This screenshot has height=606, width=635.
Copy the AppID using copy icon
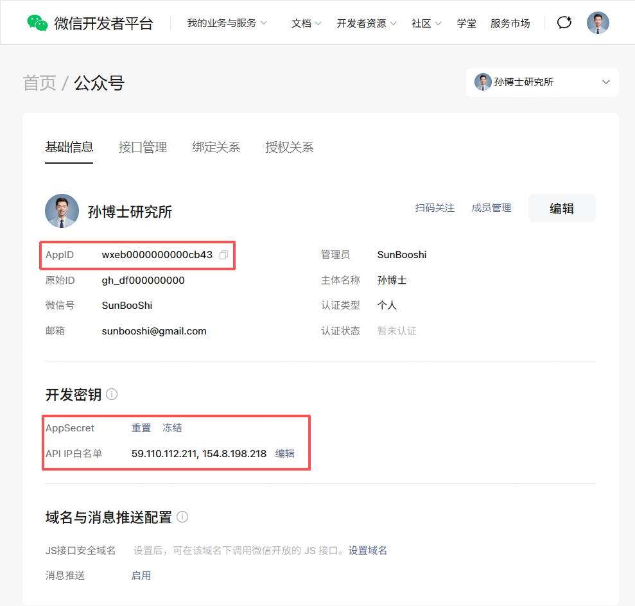223,255
